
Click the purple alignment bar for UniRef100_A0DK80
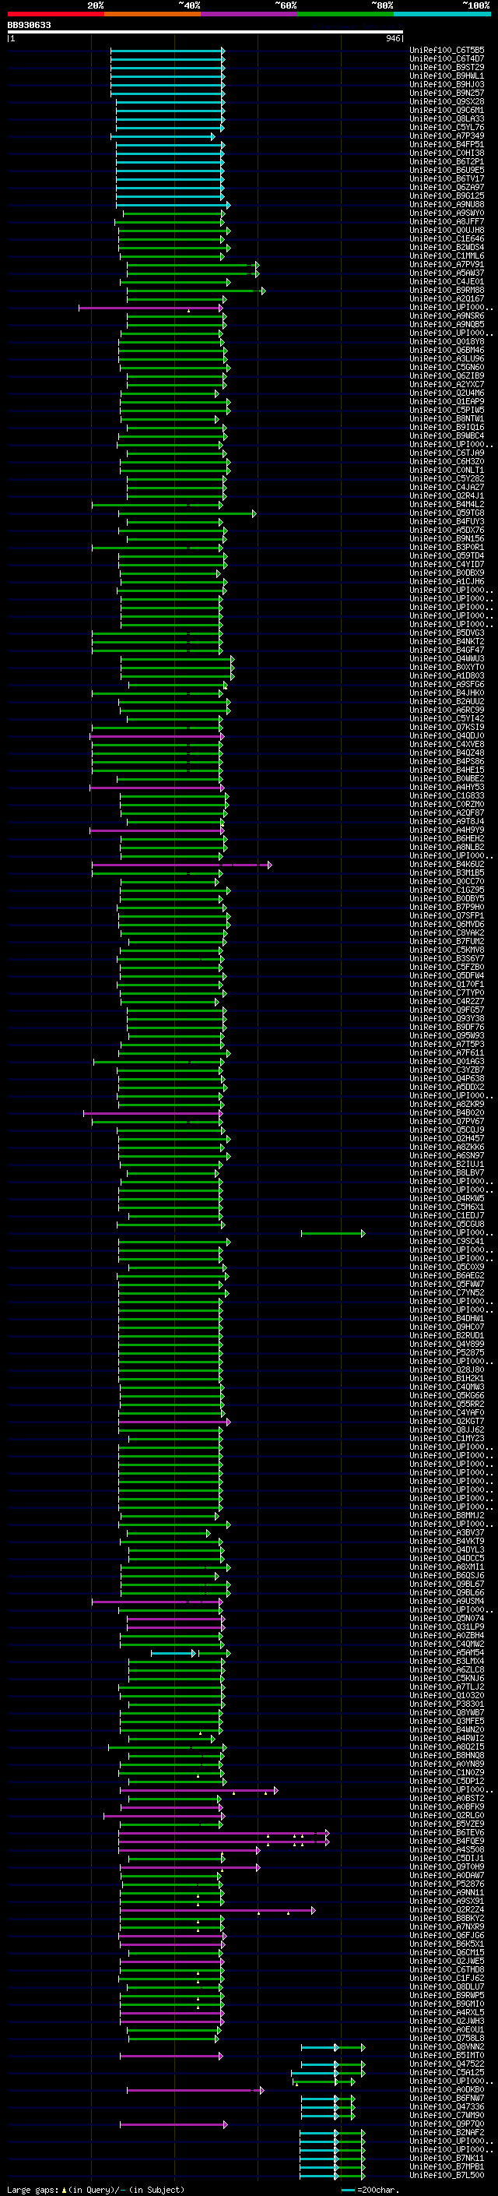196,2090
